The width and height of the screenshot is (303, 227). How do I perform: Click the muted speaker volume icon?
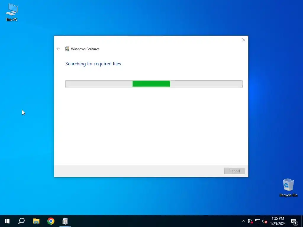click(265, 221)
